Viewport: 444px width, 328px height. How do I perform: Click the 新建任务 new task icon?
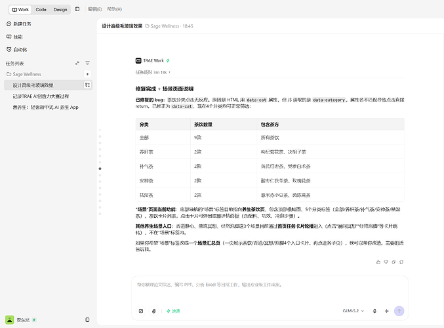tap(9, 24)
